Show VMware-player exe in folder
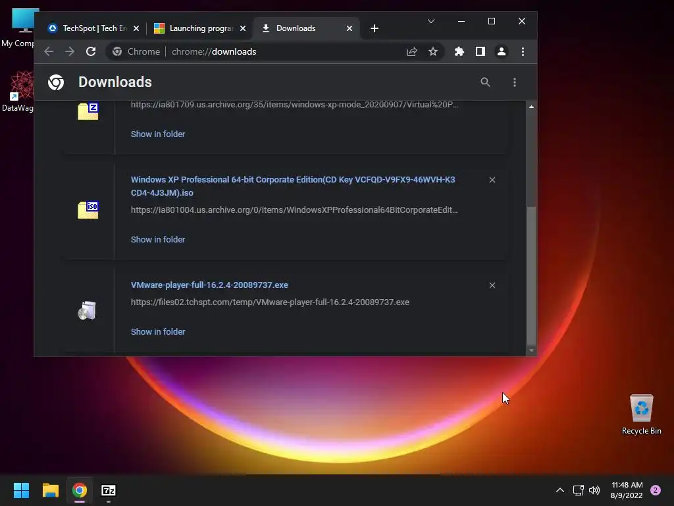Viewport: 674px width, 506px height. (158, 332)
